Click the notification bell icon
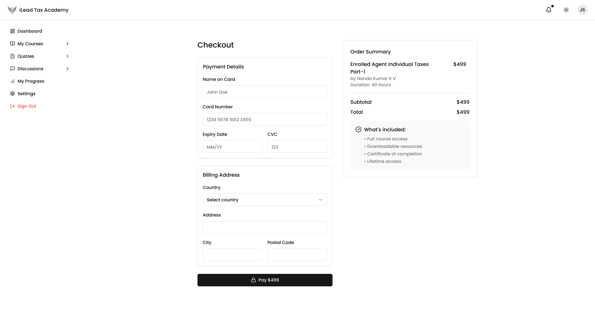Image resolution: width=595 pixels, height=317 pixels. [548, 10]
